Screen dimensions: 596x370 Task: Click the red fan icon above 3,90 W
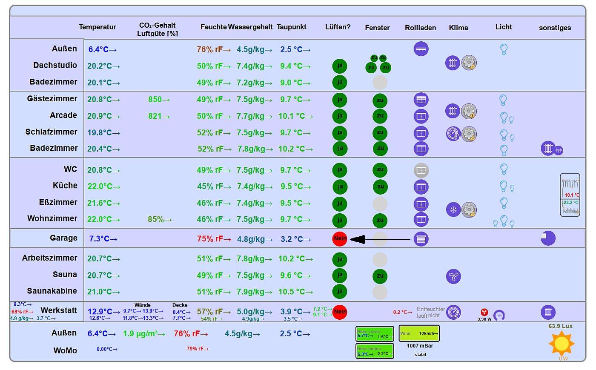[x=484, y=312]
